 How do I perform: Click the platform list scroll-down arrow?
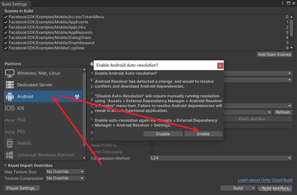(x=84, y=158)
